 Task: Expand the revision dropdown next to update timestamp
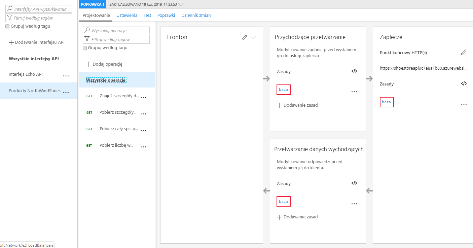(x=181, y=5)
